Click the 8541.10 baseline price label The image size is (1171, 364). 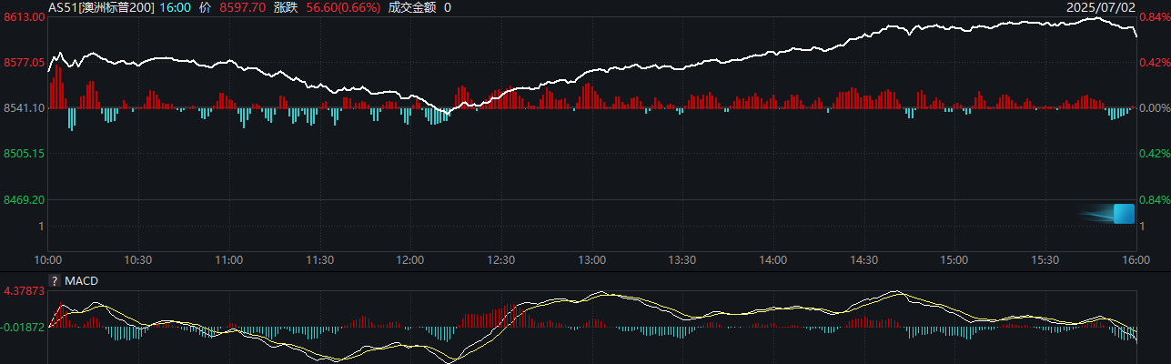point(25,108)
